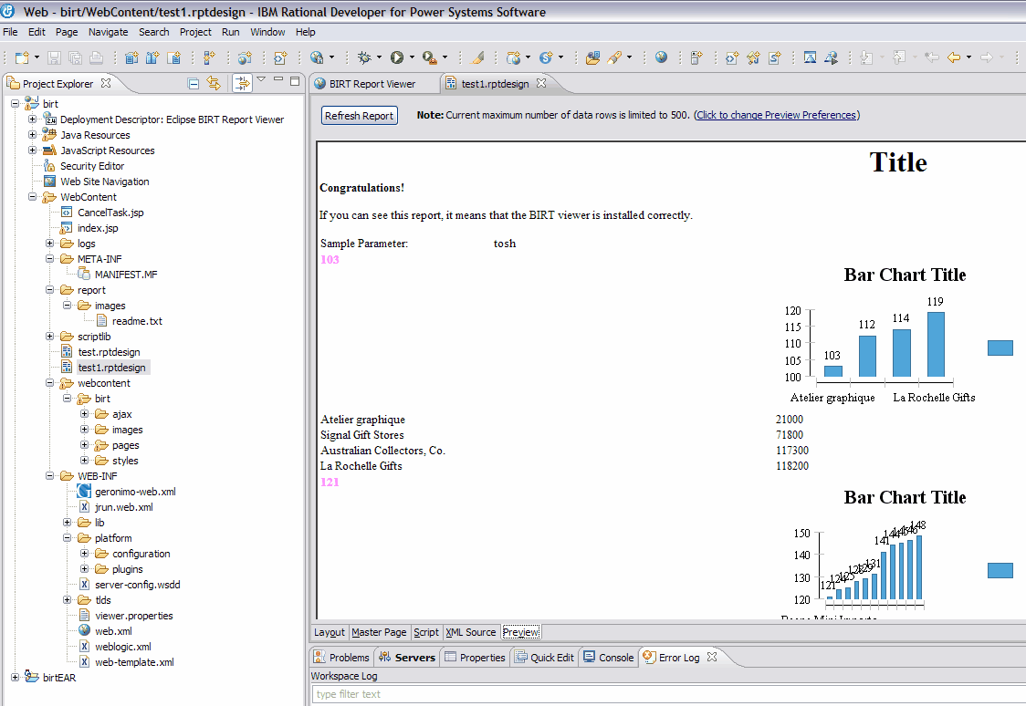The image size is (1026, 706).
Task: Click the change Preview Preferences link
Action: tap(777, 115)
